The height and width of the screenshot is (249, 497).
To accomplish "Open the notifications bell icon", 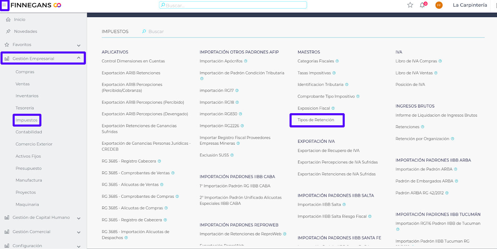I will [x=422, y=5].
